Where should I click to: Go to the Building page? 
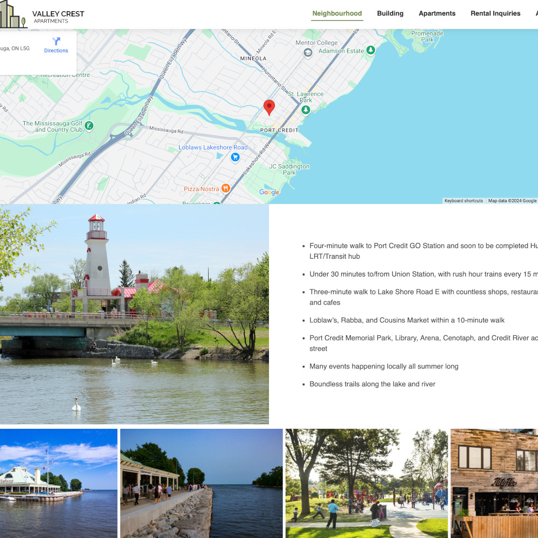390,13
